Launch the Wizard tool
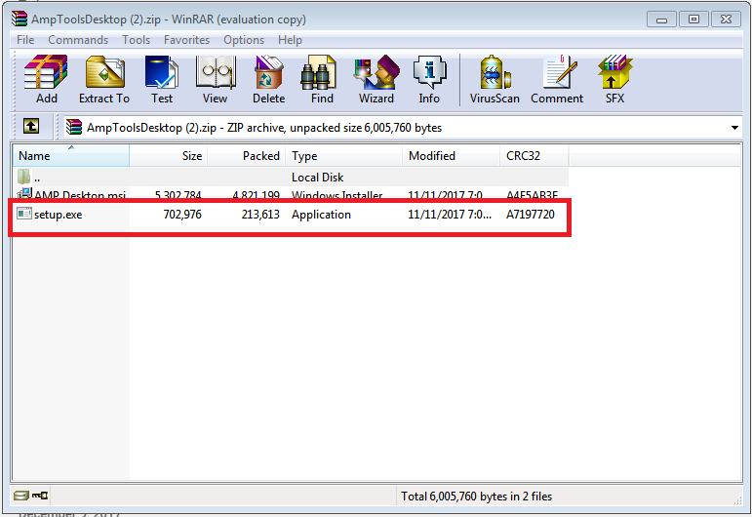This screenshot has width=752, height=517. coord(376,79)
